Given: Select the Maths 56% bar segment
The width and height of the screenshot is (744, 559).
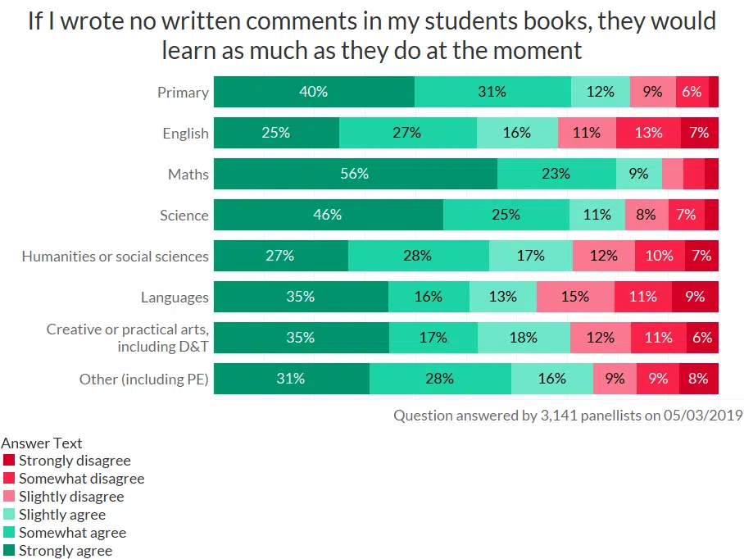Looking at the screenshot, I should tap(355, 174).
